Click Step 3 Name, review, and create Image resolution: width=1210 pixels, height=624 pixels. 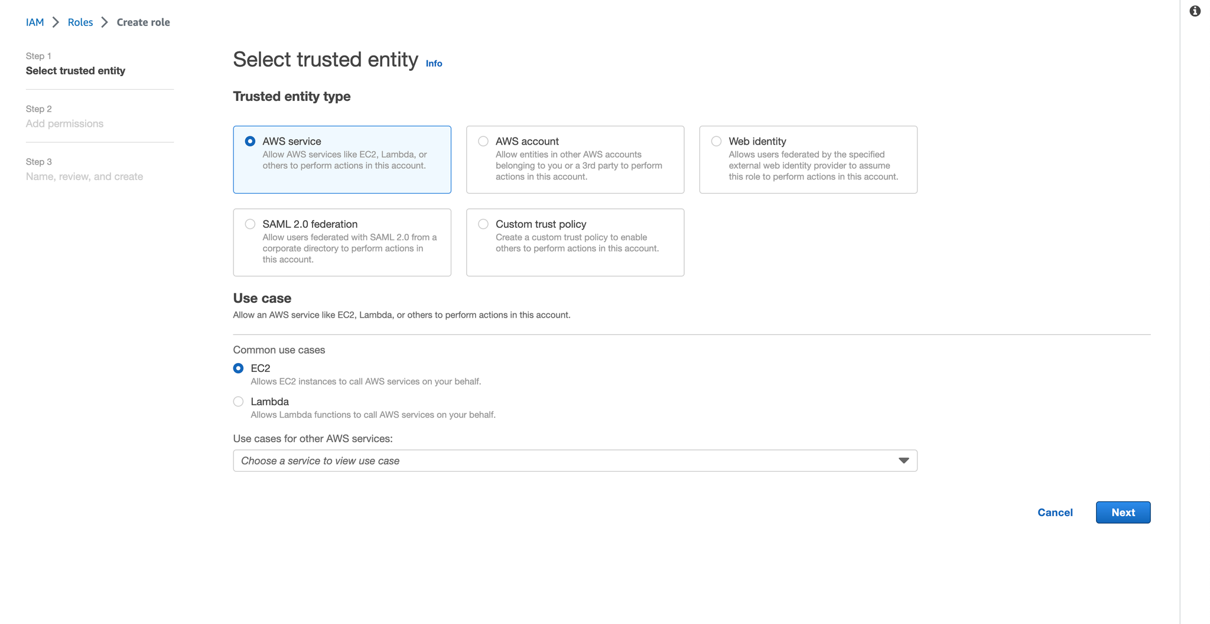click(84, 169)
